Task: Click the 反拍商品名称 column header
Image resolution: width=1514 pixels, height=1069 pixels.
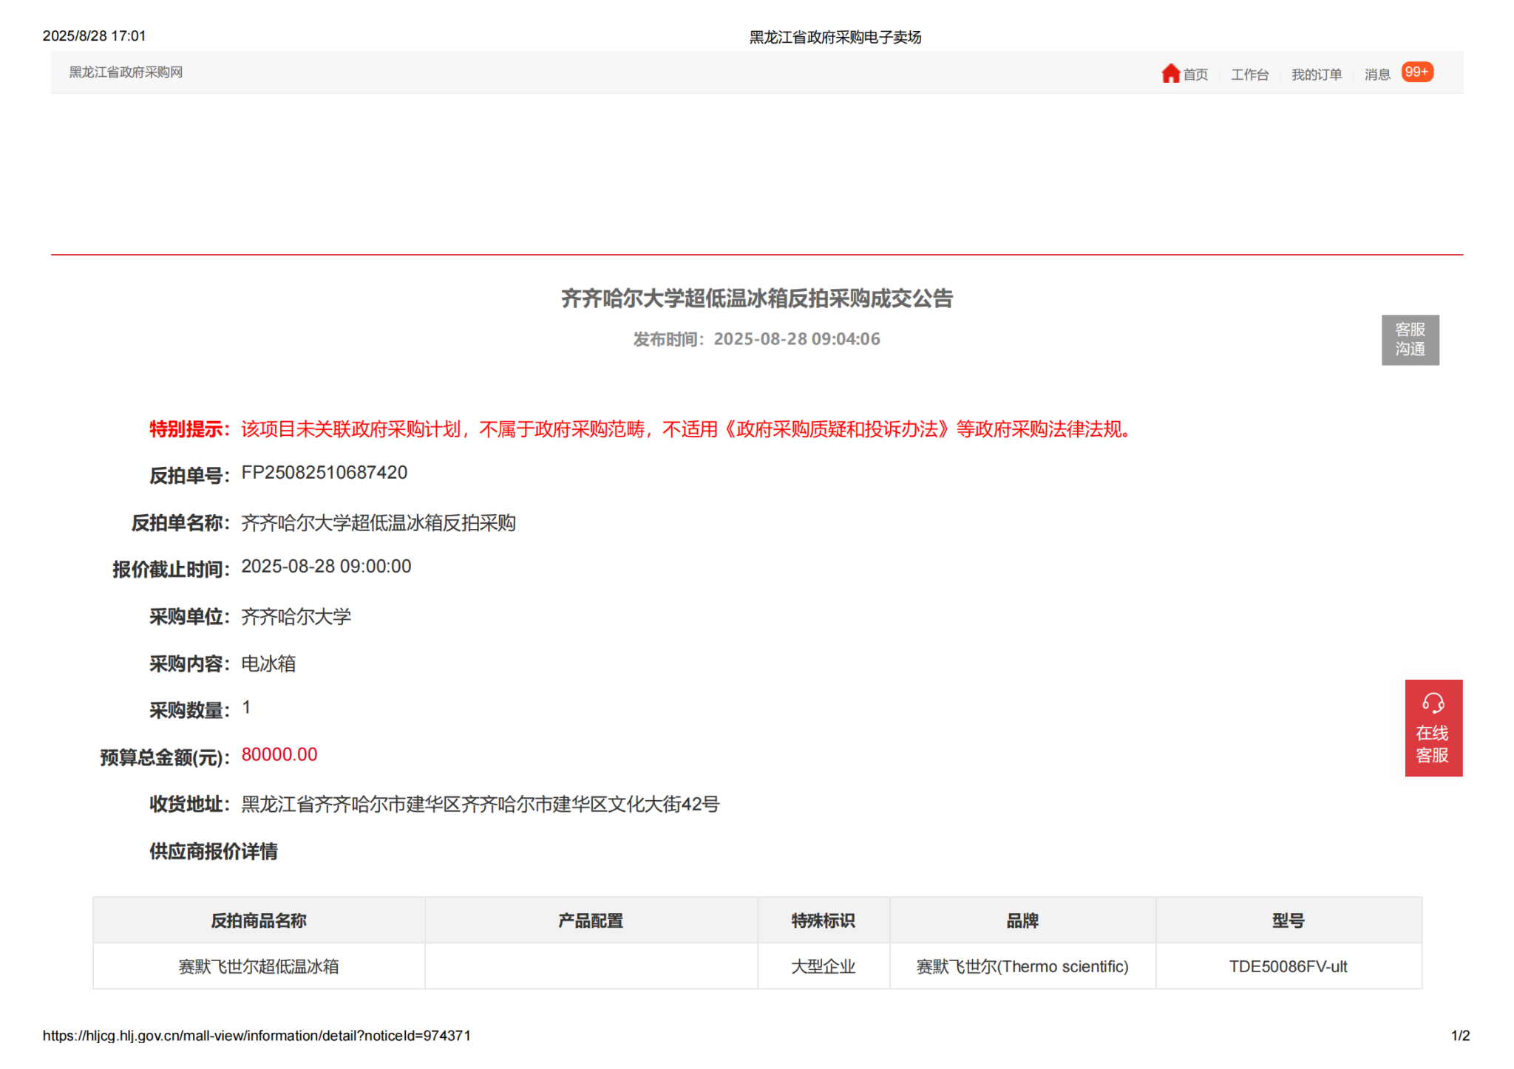Action: click(x=259, y=921)
